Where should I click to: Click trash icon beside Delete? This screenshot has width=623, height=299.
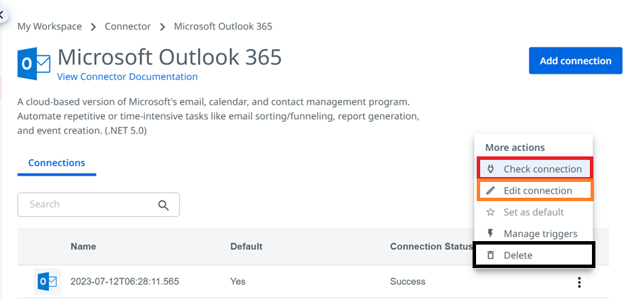pos(491,255)
